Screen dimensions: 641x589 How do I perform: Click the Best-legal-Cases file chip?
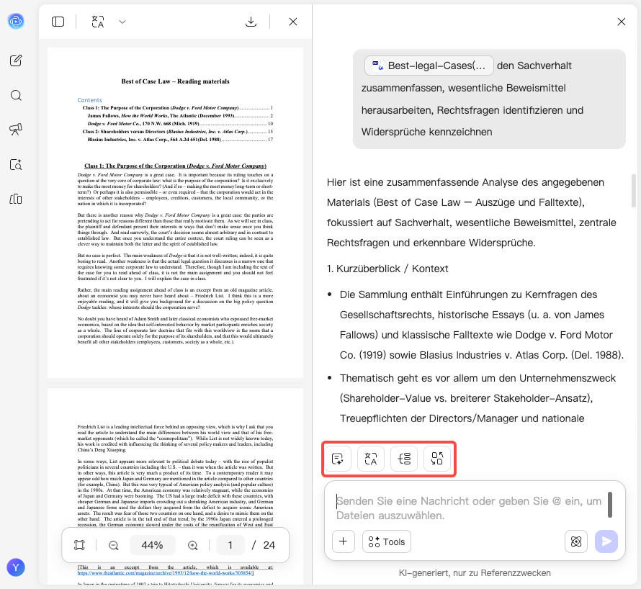click(x=429, y=66)
